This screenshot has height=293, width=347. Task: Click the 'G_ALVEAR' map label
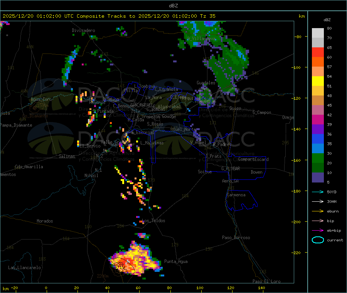point(231,169)
